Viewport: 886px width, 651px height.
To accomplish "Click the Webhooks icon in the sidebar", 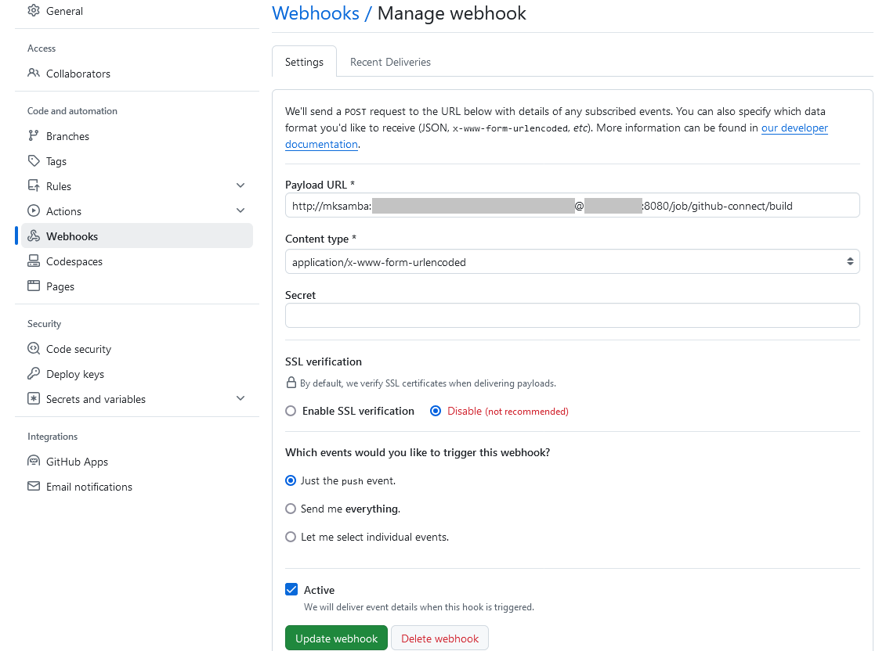I will 33,236.
